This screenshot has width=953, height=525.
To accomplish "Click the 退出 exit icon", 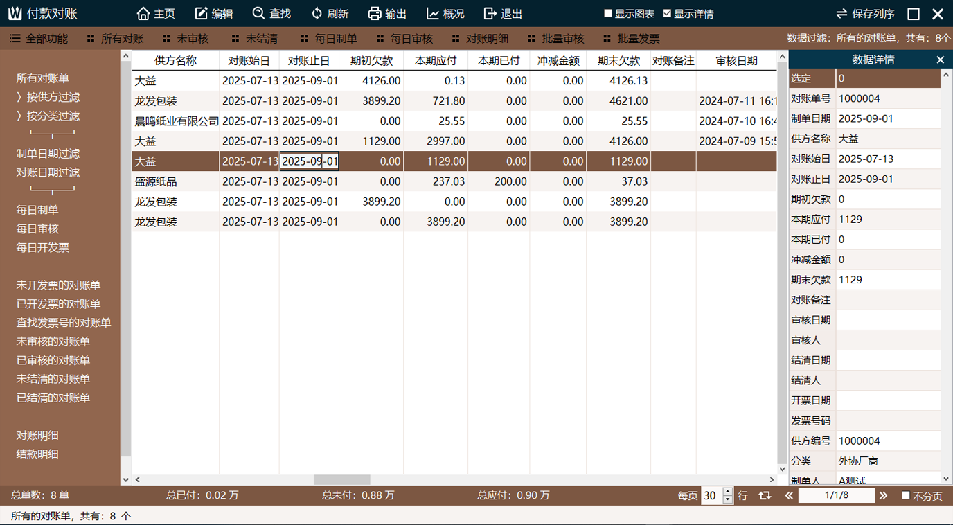I will (490, 14).
